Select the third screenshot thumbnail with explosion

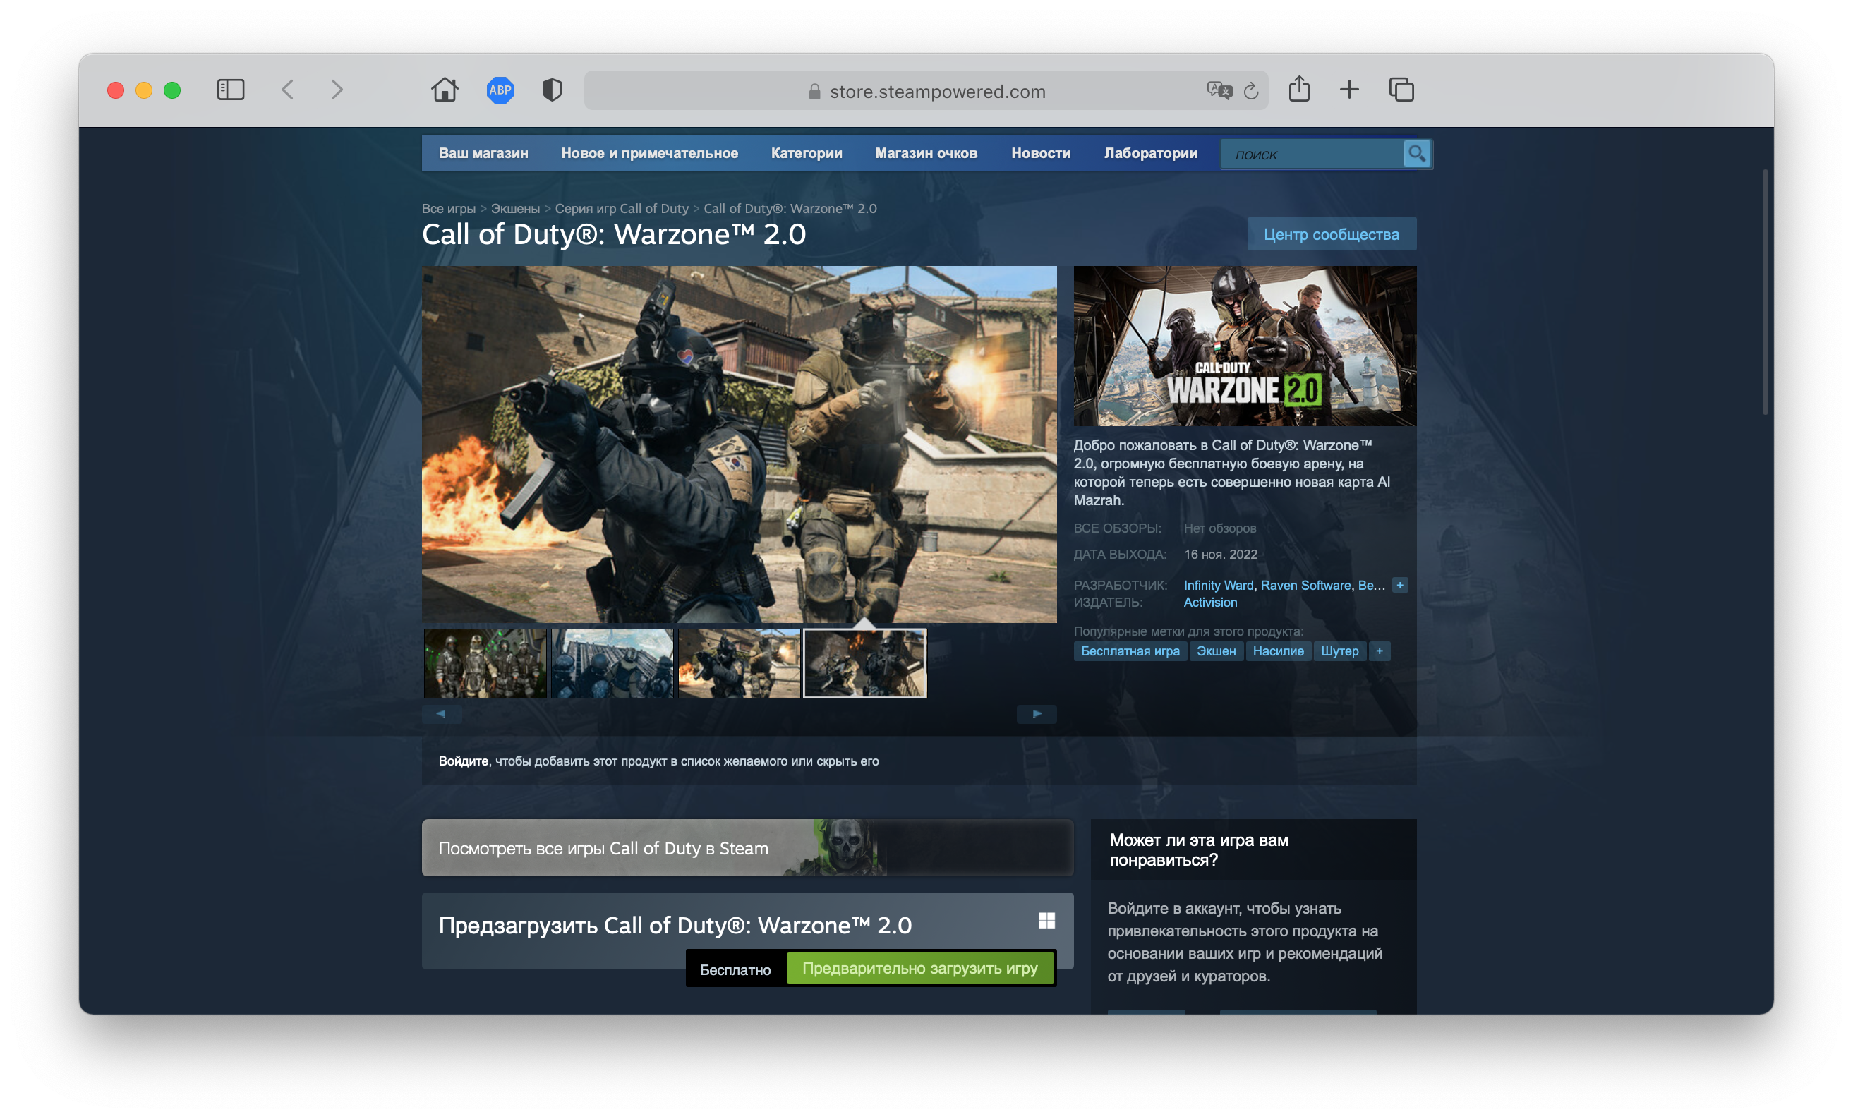tap(740, 664)
